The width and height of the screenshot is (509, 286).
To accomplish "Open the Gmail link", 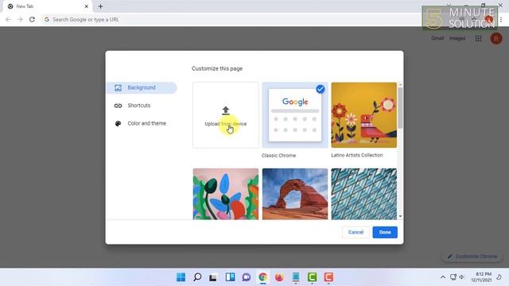I will [437, 38].
